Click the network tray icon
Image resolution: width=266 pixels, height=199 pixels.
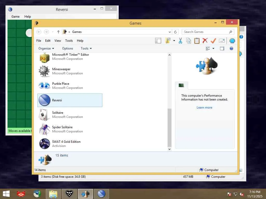tap(235, 194)
